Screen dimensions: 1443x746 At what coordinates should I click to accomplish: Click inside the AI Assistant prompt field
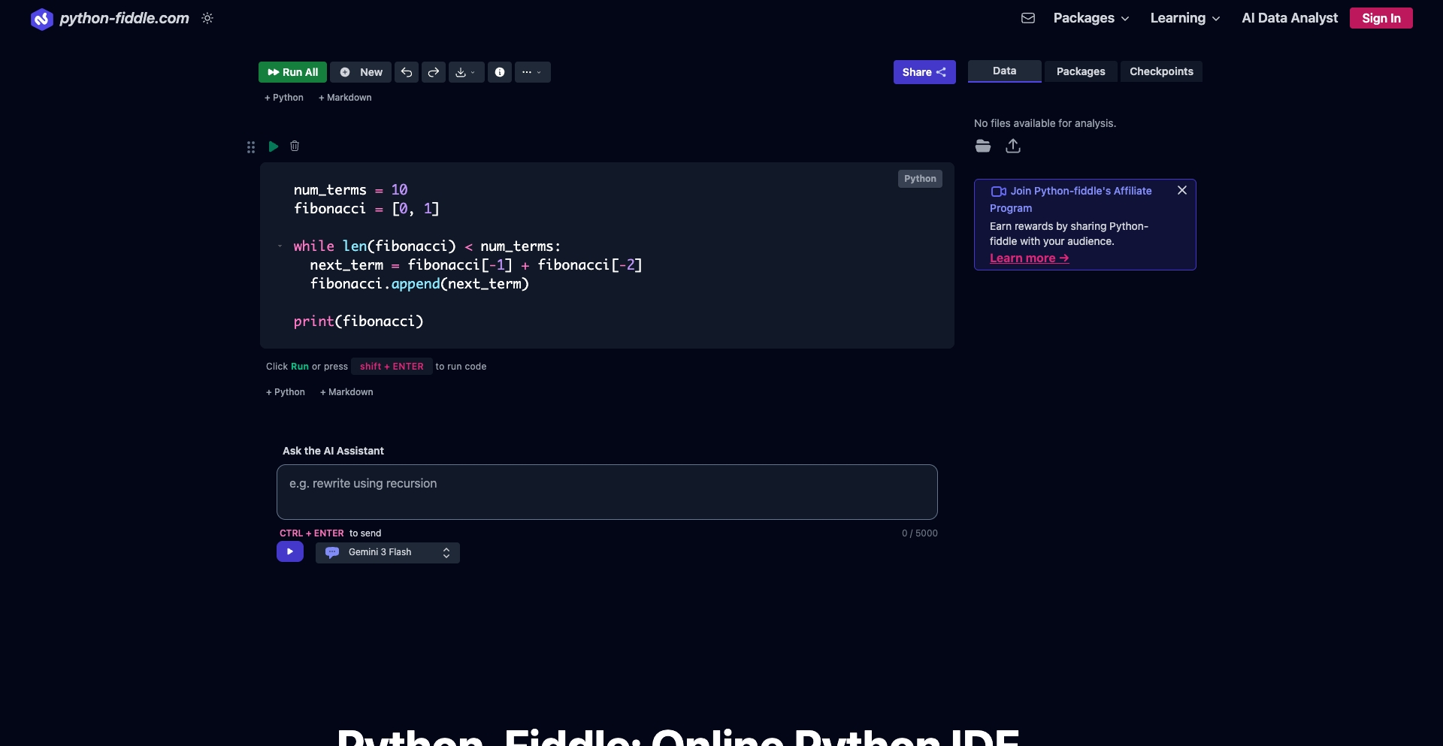click(x=607, y=492)
